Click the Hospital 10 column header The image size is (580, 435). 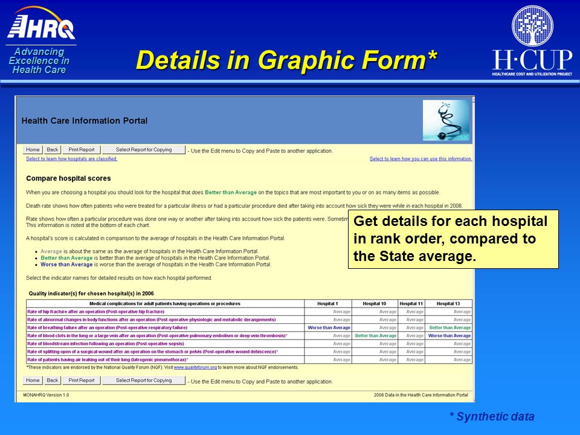[375, 304]
